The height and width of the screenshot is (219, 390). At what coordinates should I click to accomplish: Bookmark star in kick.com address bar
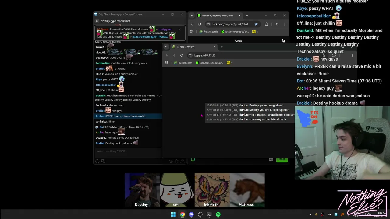pyautogui.click(x=256, y=24)
